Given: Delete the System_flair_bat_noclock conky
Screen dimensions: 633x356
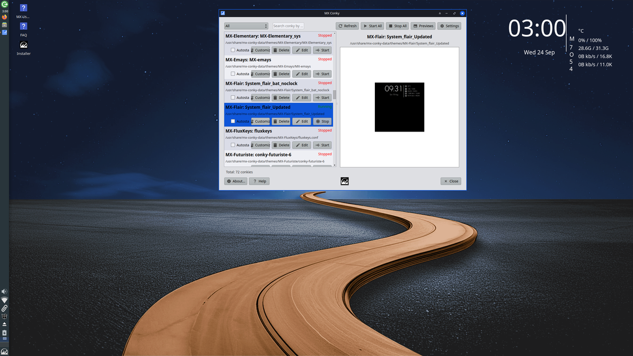Looking at the screenshot, I should tap(281, 97).
